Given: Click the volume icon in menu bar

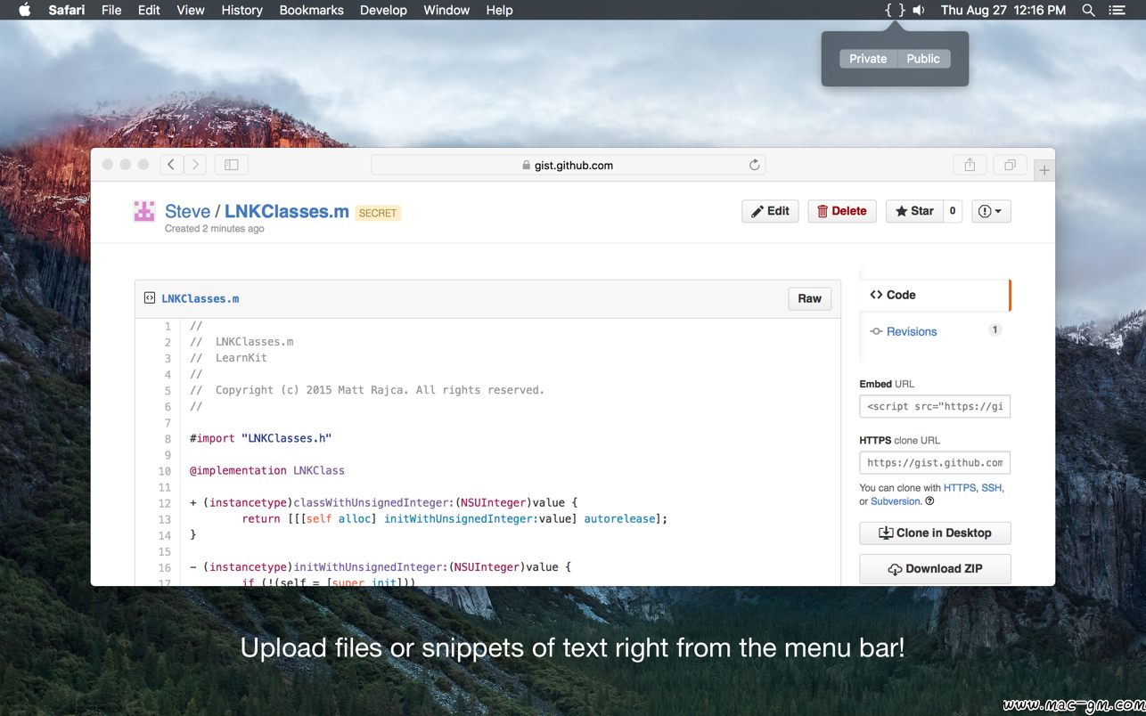Looking at the screenshot, I should point(919,10).
